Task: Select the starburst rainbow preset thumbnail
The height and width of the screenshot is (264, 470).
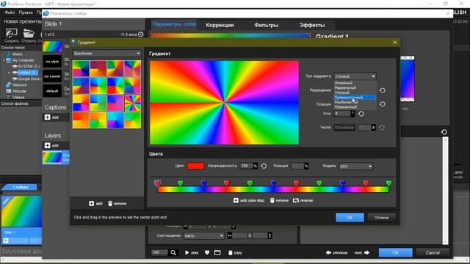Action: pyautogui.click(x=132, y=103)
